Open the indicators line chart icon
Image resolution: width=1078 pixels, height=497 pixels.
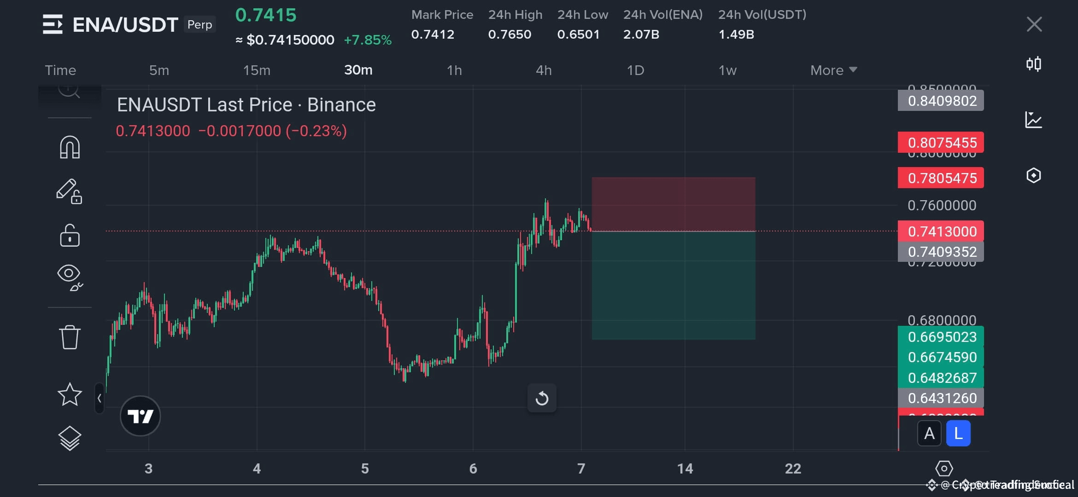(x=1033, y=120)
